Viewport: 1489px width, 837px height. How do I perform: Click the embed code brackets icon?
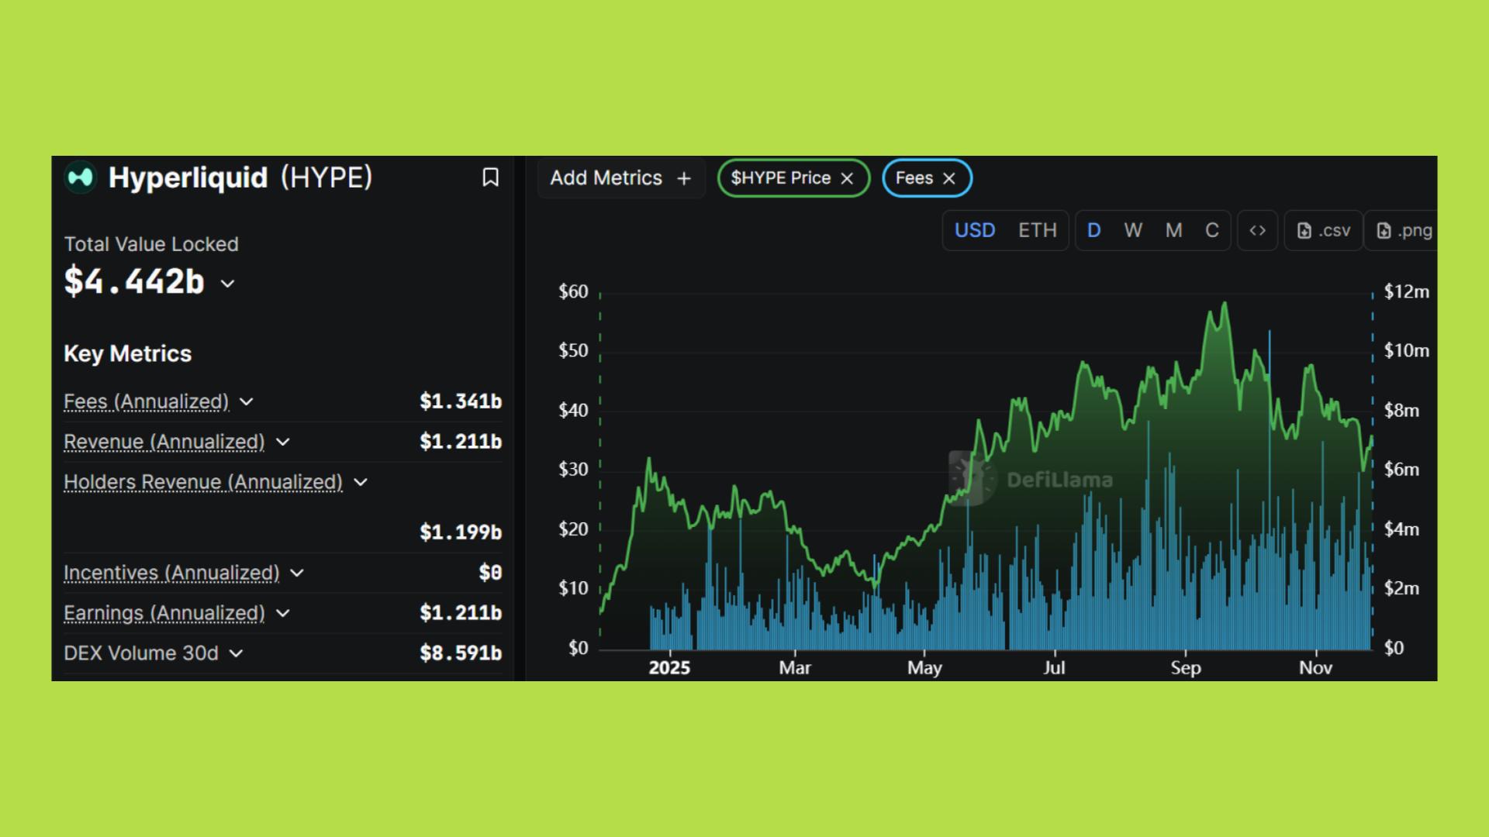click(1257, 230)
